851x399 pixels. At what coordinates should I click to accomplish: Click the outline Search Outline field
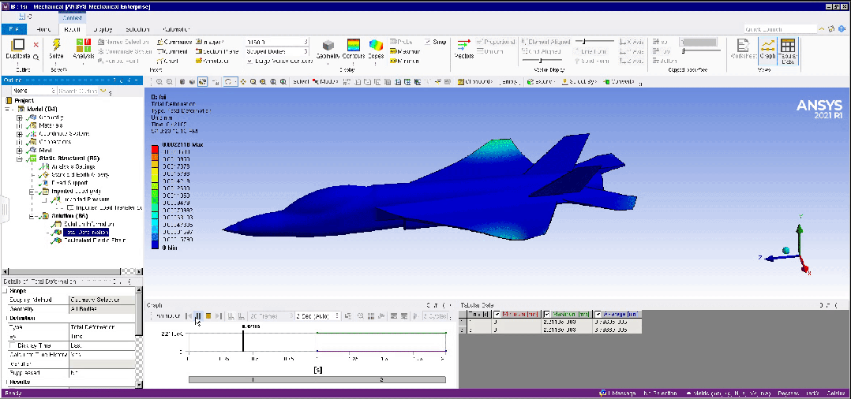pos(77,91)
